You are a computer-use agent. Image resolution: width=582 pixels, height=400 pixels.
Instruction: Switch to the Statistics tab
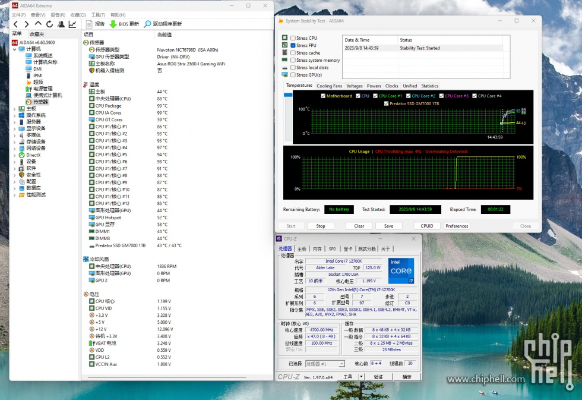pyautogui.click(x=430, y=86)
